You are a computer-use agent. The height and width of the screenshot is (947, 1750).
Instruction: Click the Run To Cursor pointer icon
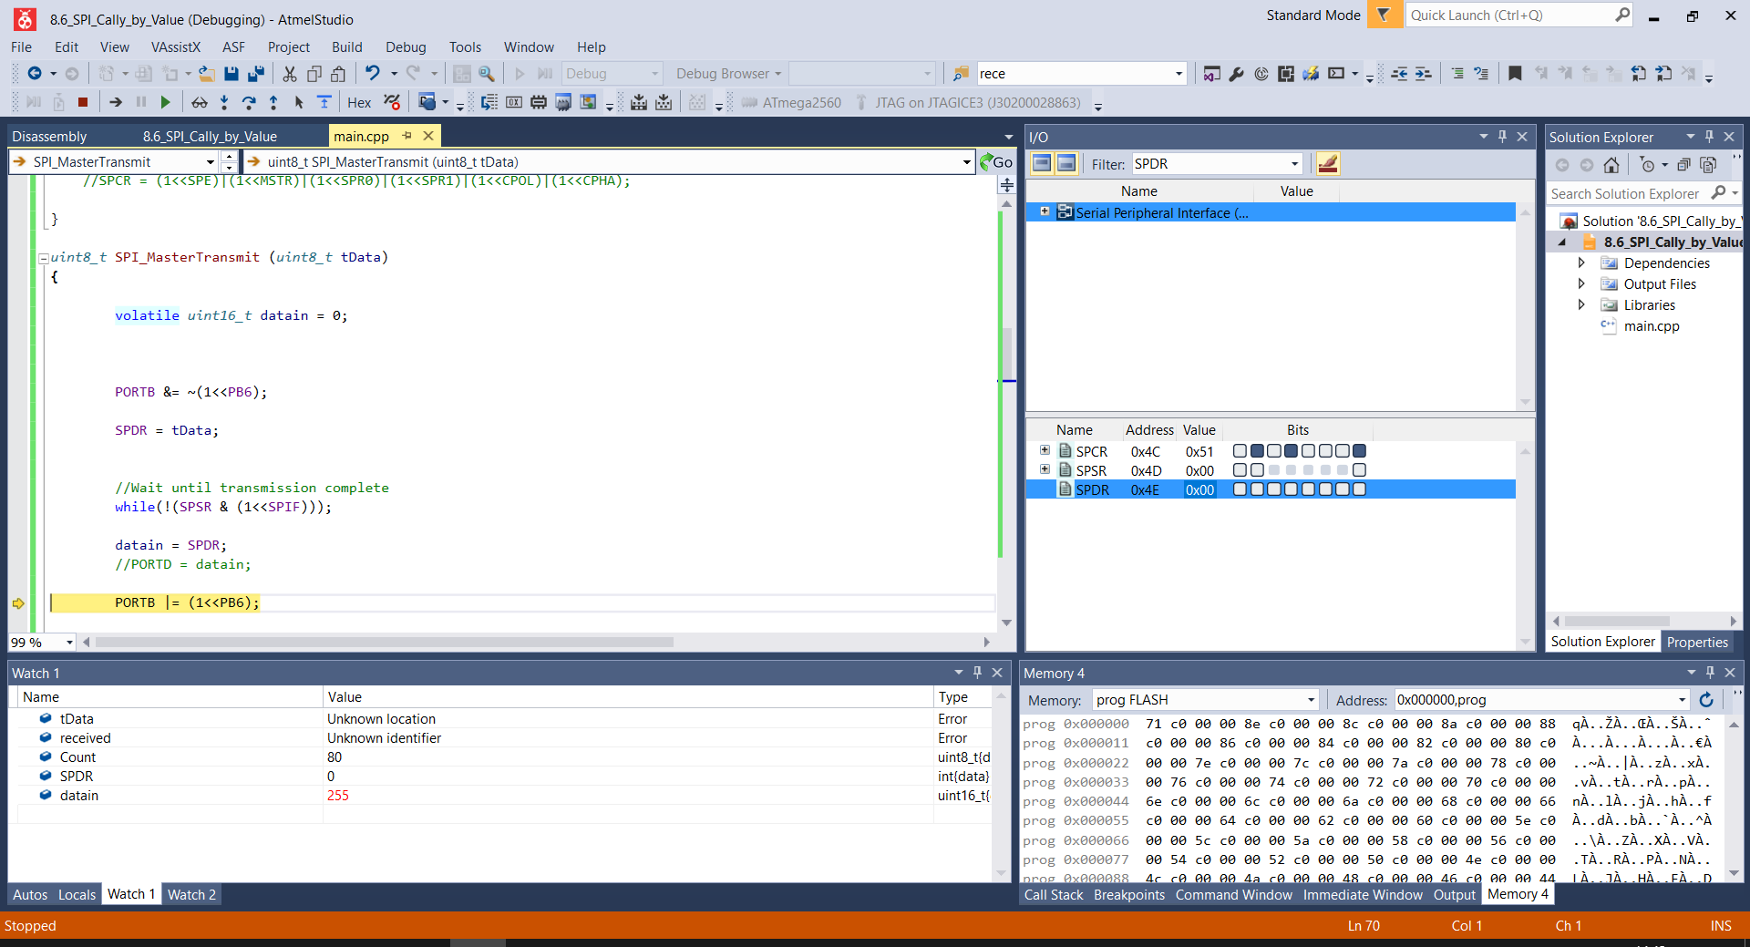coord(299,102)
